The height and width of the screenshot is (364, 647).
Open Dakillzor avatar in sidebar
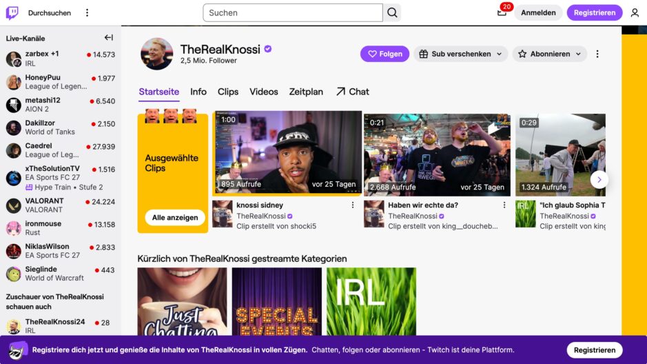click(14, 128)
